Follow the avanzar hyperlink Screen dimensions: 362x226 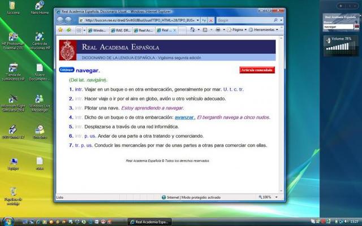click(x=185, y=118)
